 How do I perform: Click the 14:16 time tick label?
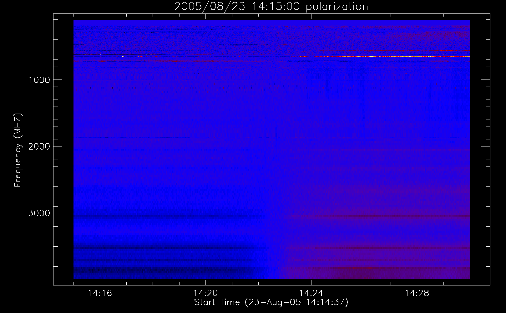100,293
